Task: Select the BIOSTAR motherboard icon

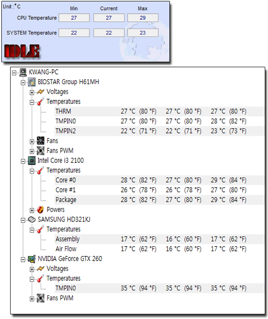Action: pos(31,82)
